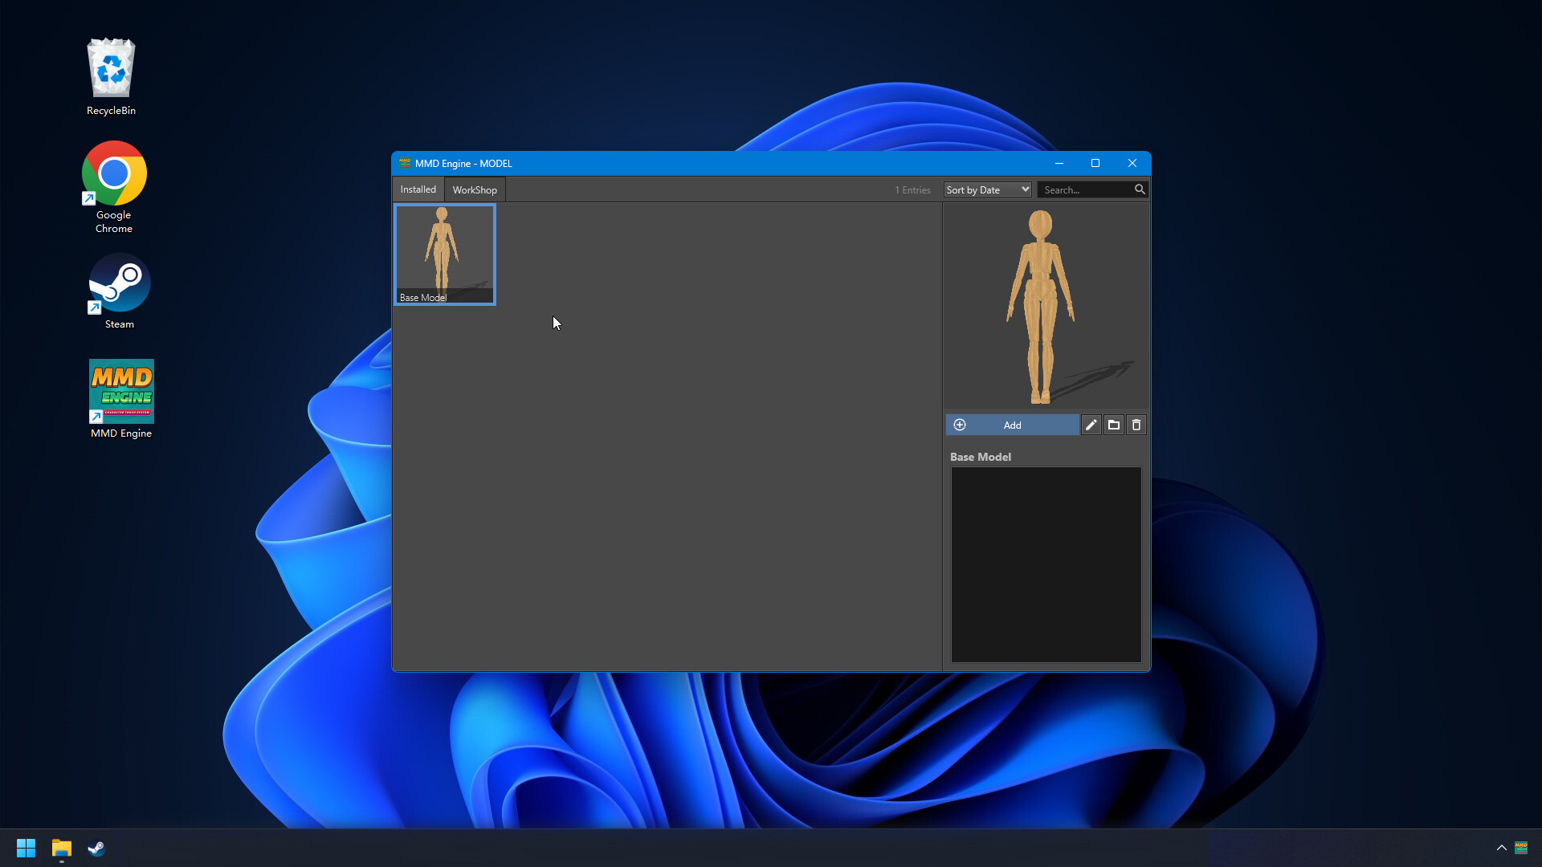The image size is (1542, 867).
Task: Switch to the WorkShop tab
Action: [474, 189]
